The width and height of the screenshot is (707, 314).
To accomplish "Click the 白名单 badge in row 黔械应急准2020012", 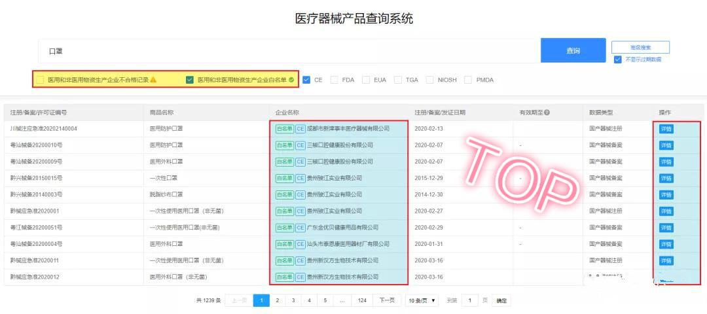I will (285, 277).
